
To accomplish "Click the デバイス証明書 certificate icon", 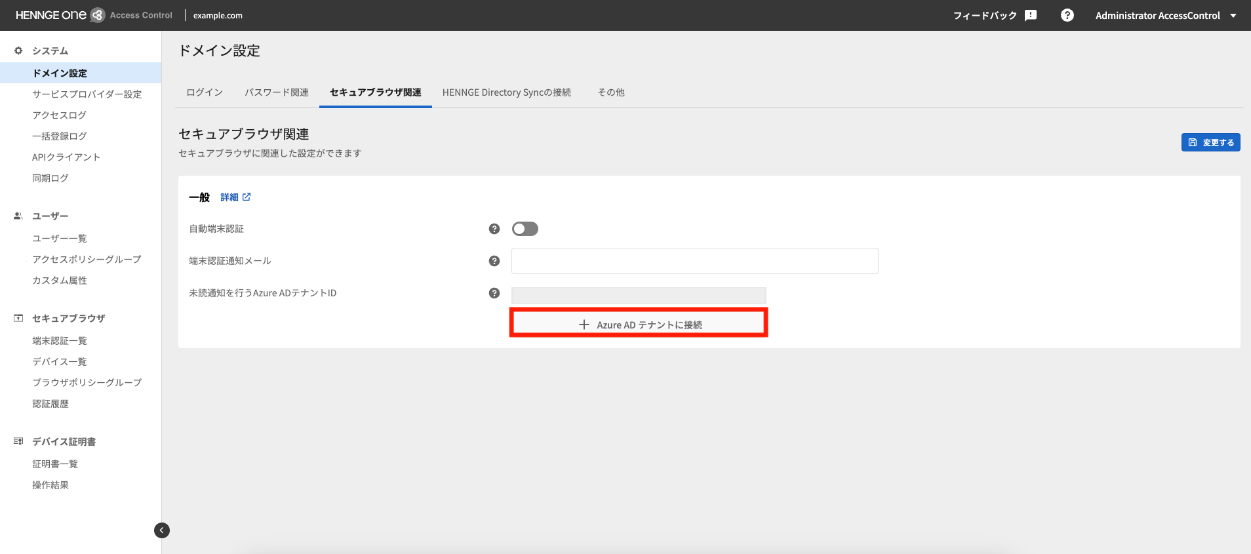I will (x=18, y=441).
